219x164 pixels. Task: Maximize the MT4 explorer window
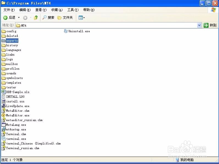[209, 3]
